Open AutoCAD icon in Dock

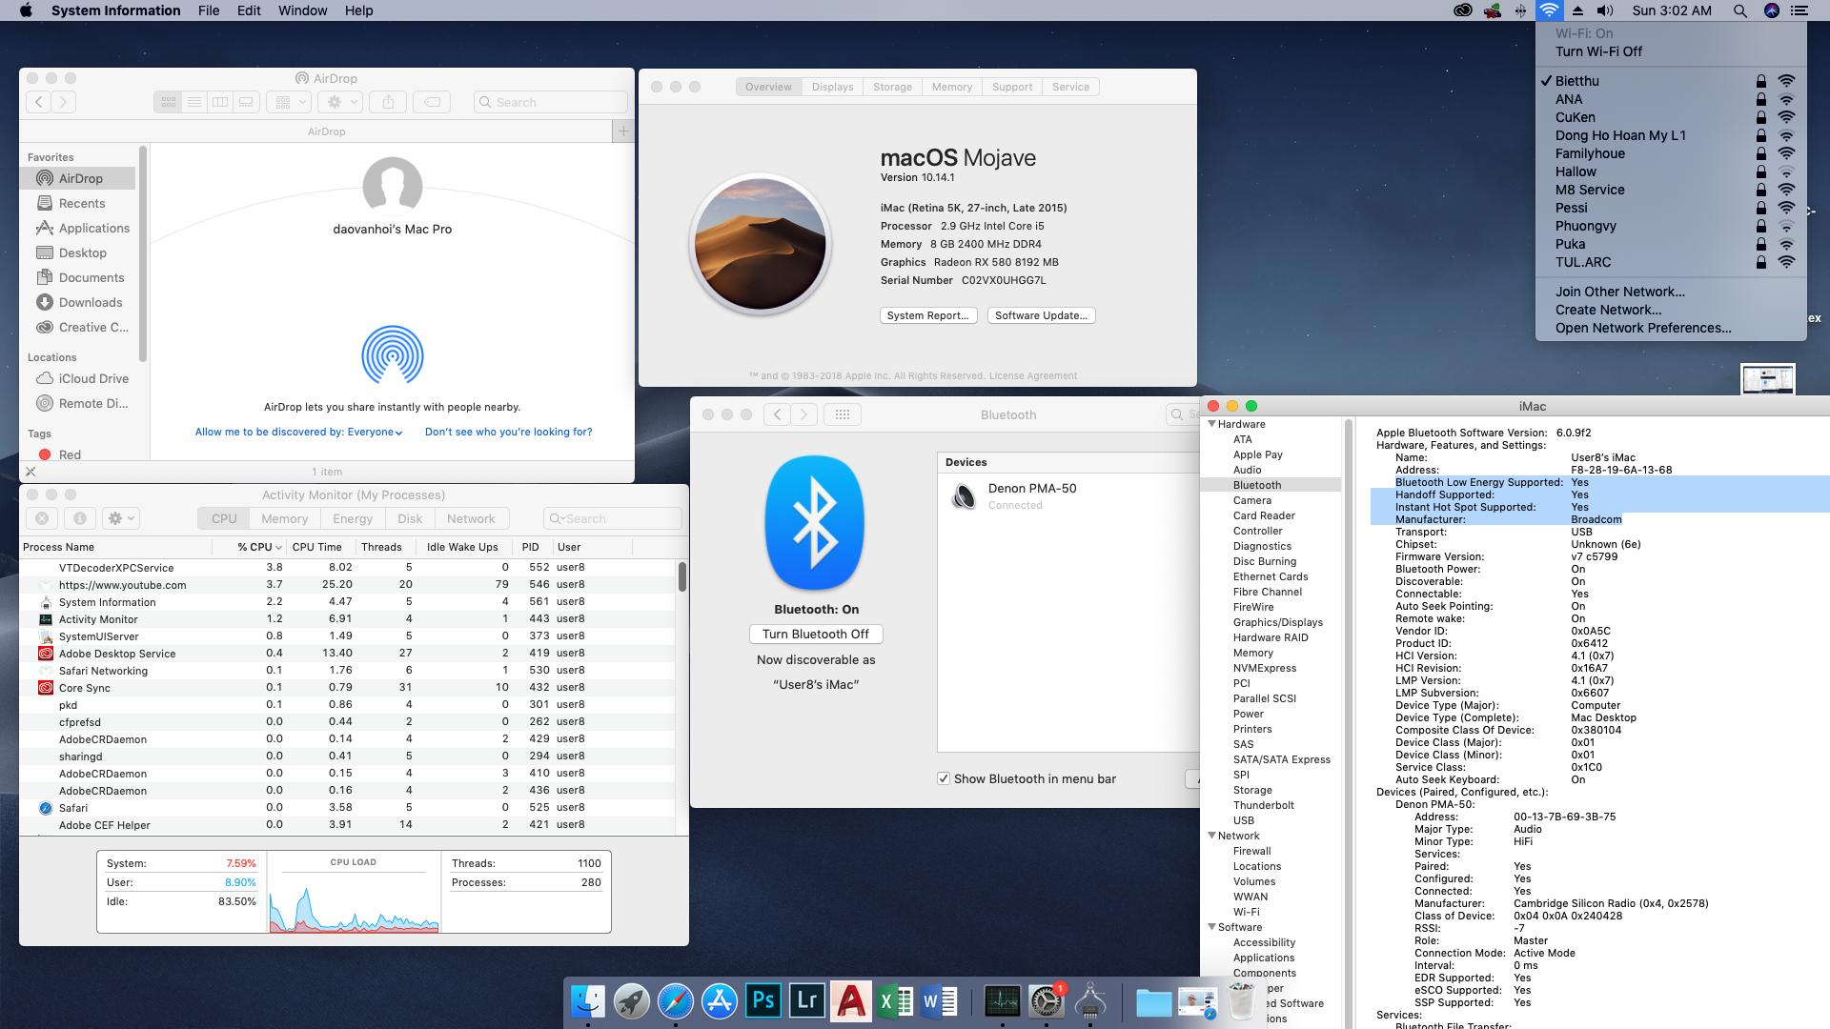click(x=851, y=1001)
